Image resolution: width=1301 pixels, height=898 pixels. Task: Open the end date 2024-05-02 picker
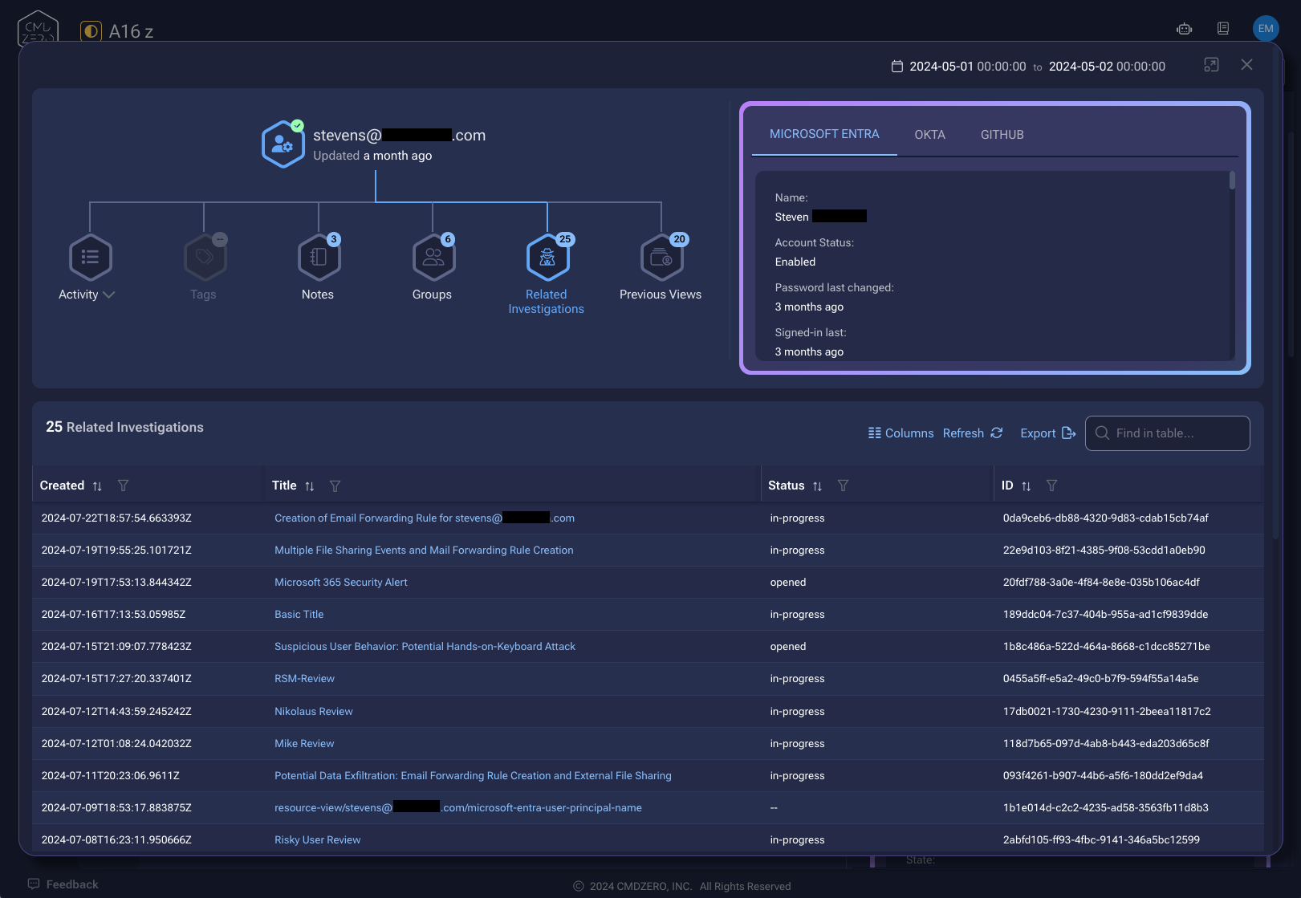pyautogui.click(x=1107, y=67)
